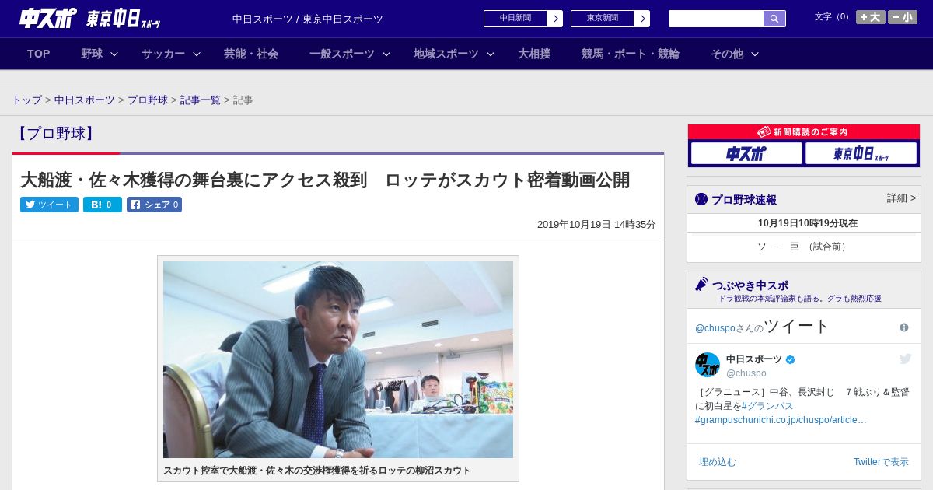Open the 中日新聞 link button
Viewport: 933px width, 490px height.
click(x=515, y=19)
